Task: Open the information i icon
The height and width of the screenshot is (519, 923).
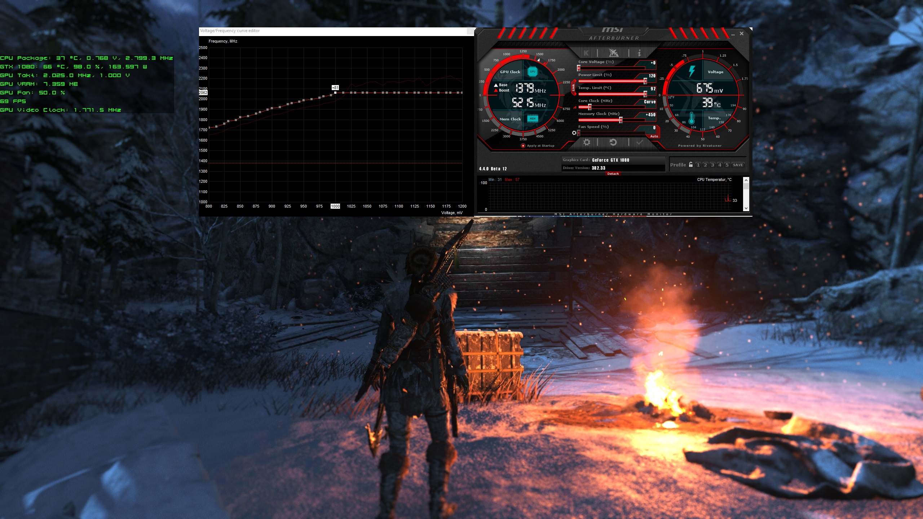Action: (639, 53)
